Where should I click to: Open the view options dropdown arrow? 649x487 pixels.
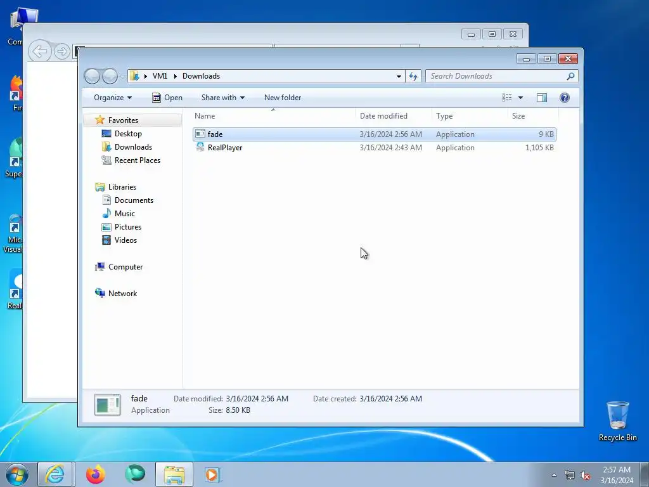coord(521,98)
